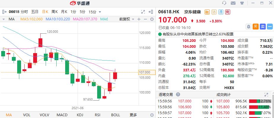Click trade row 15:59:56 at 106.900

pyautogui.click(x=185, y=107)
